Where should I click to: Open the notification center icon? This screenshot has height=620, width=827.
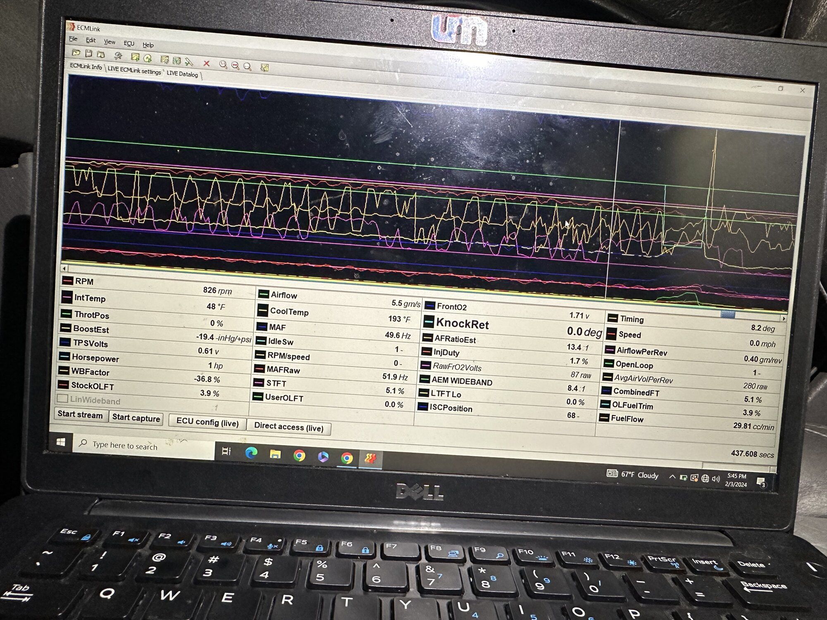point(761,482)
